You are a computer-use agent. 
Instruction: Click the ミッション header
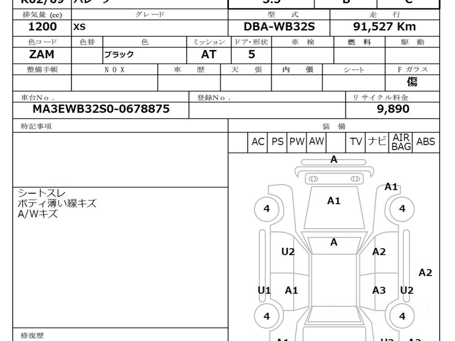pos(209,42)
